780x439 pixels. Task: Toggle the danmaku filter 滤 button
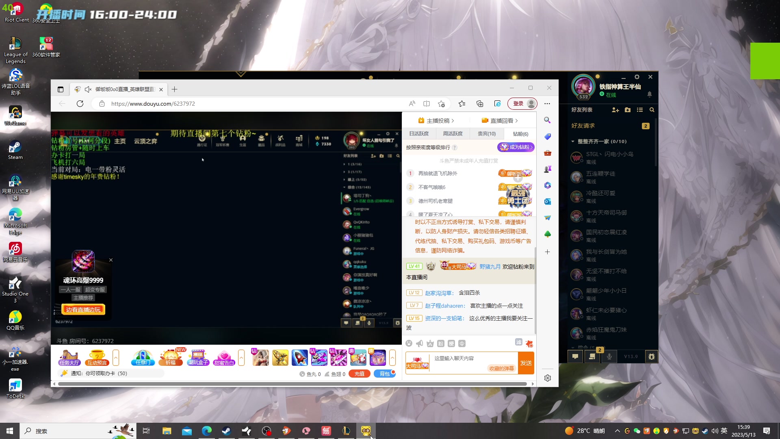(x=518, y=342)
